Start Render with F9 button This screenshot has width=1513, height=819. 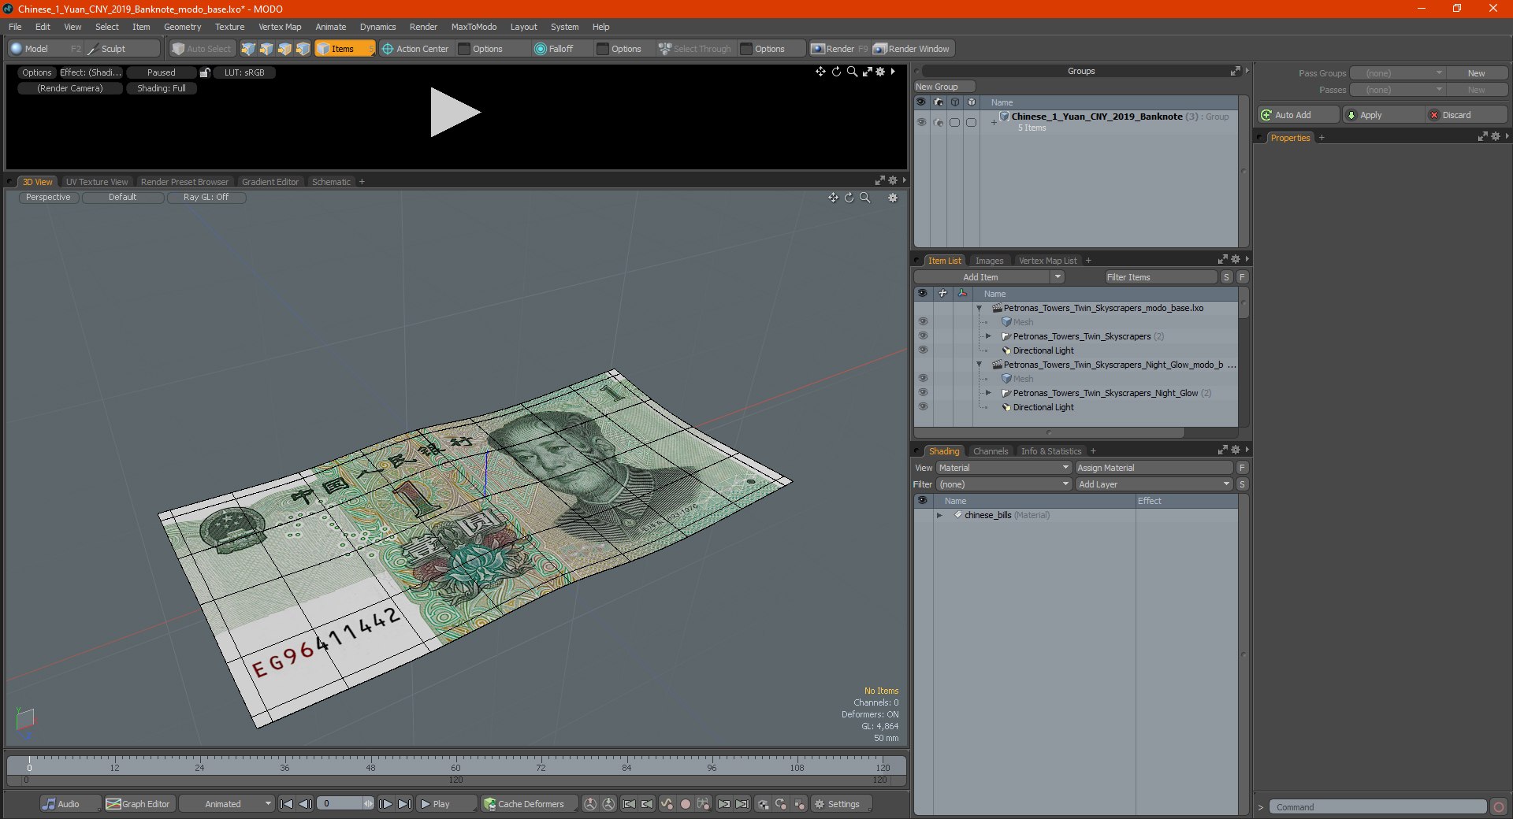click(839, 49)
